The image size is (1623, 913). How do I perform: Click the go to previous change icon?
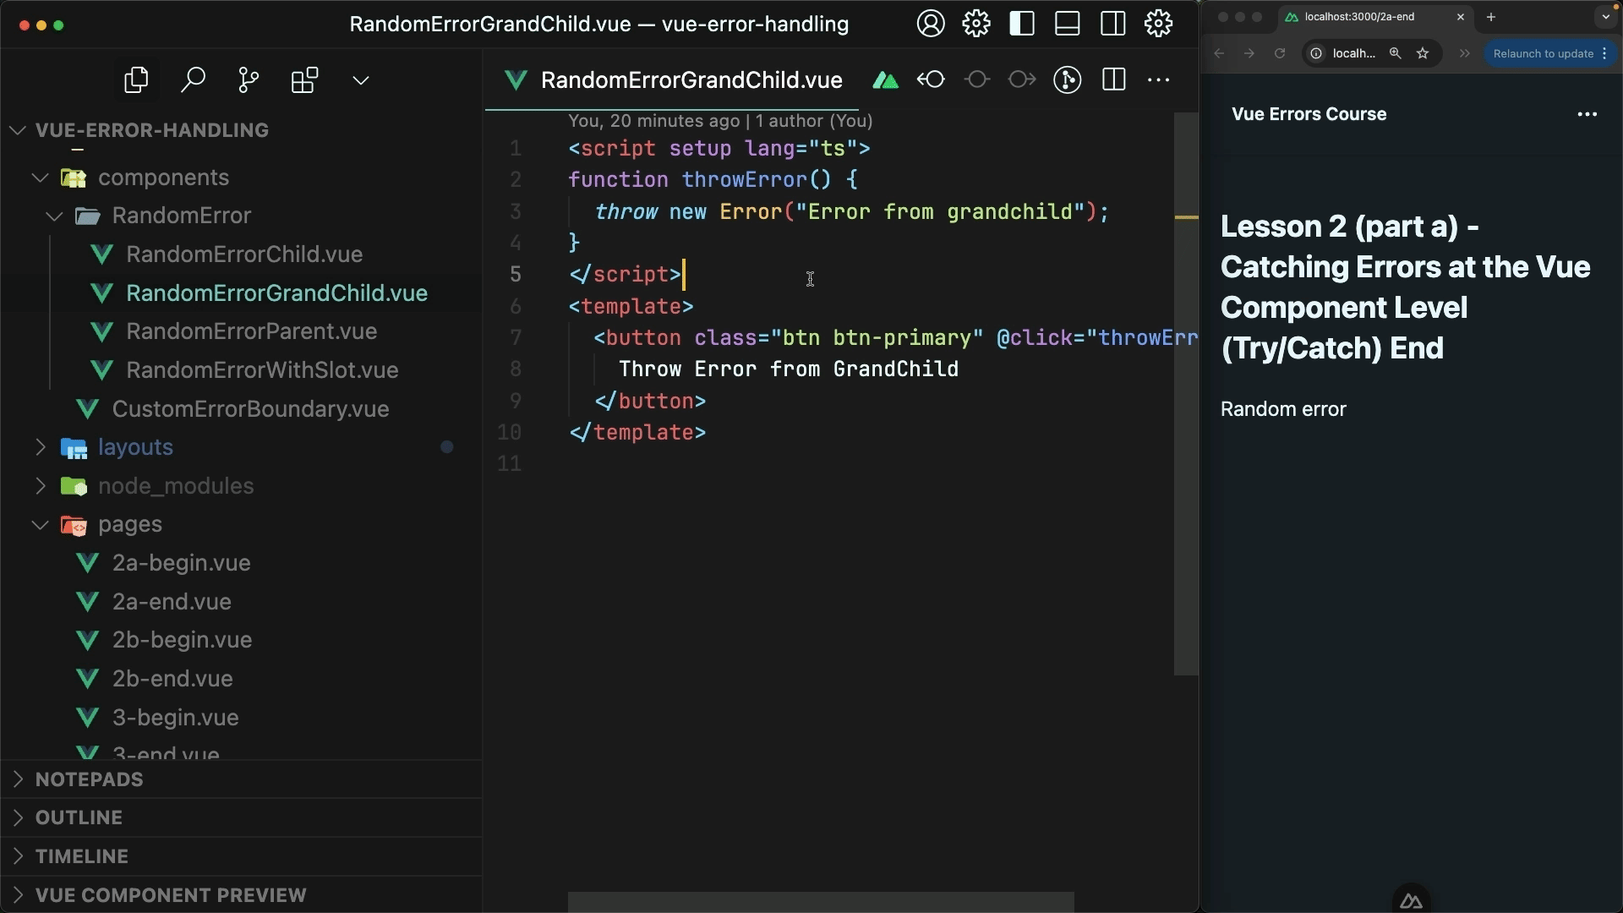tap(931, 80)
